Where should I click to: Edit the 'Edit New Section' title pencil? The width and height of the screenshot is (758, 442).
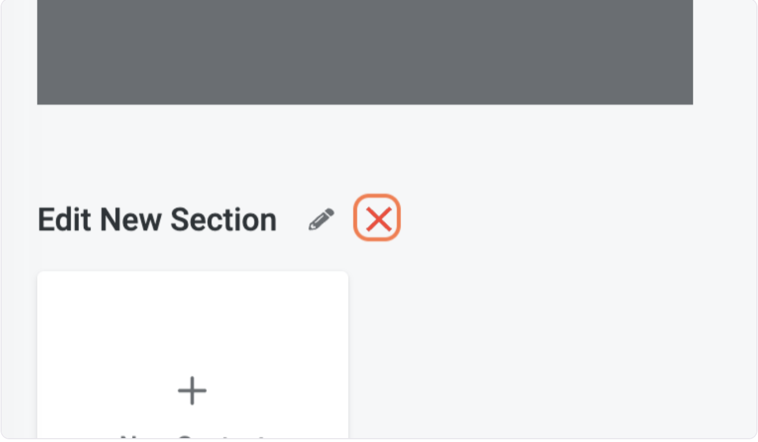322,219
